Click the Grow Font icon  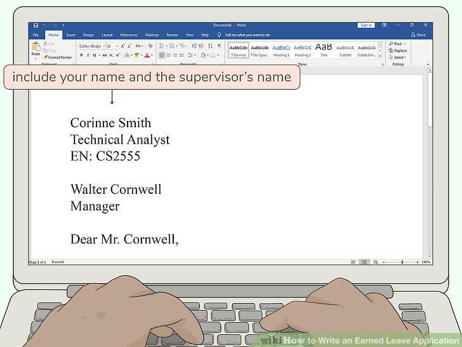pyautogui.click(x=122, y=46)
